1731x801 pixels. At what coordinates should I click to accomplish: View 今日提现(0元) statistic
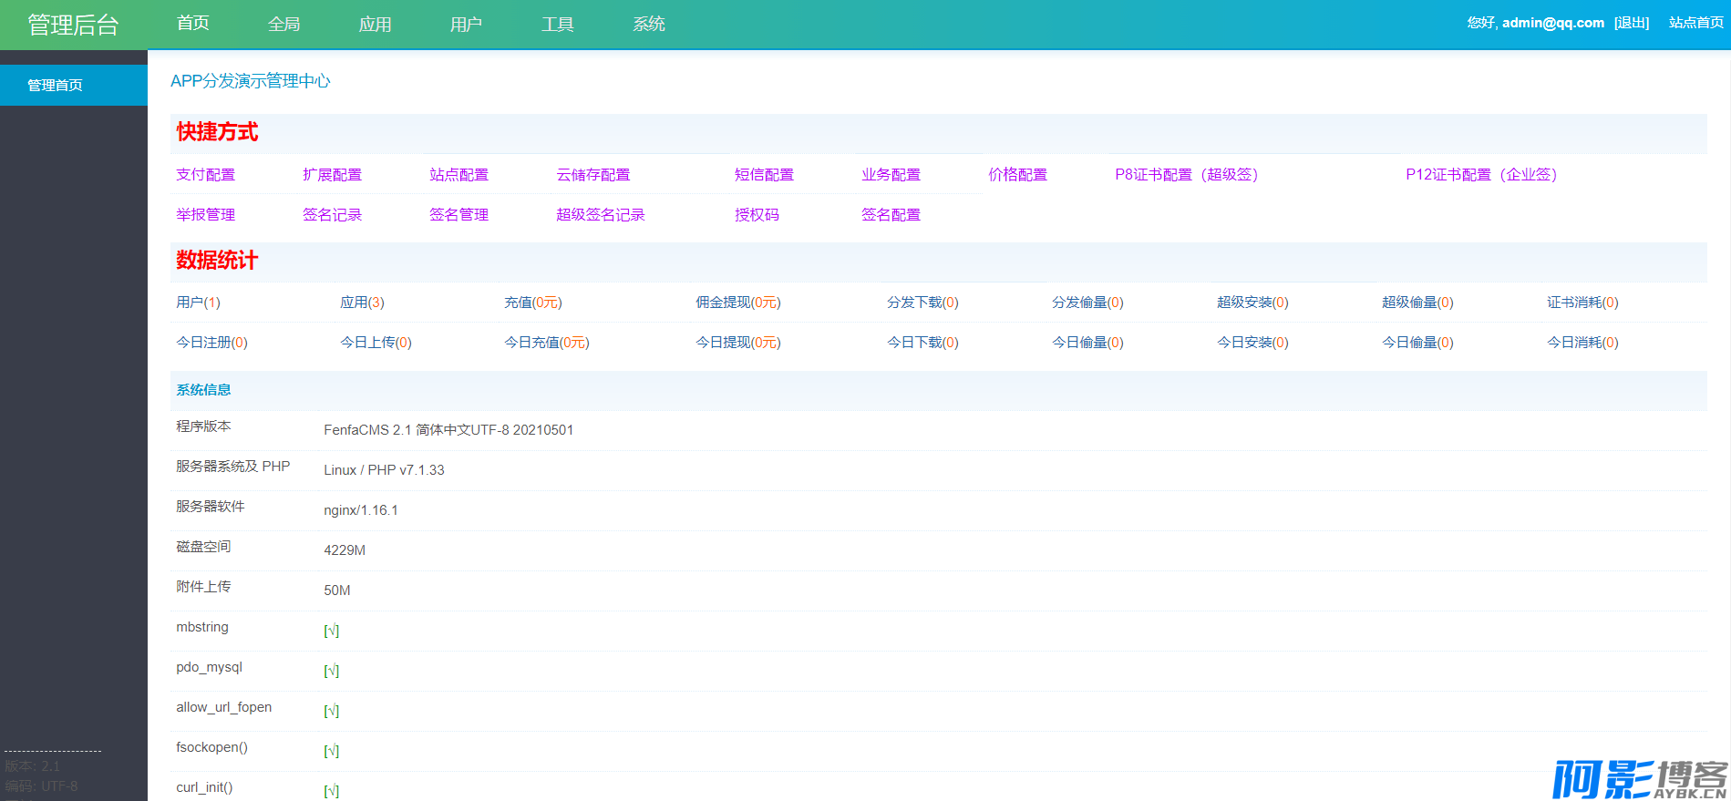738,343
